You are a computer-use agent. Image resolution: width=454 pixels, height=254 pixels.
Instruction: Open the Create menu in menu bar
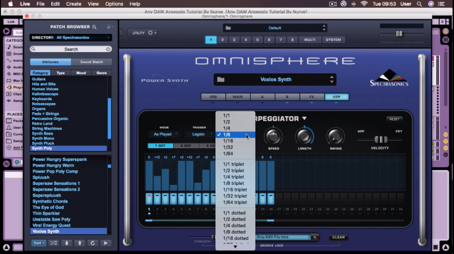click(73, 4)
